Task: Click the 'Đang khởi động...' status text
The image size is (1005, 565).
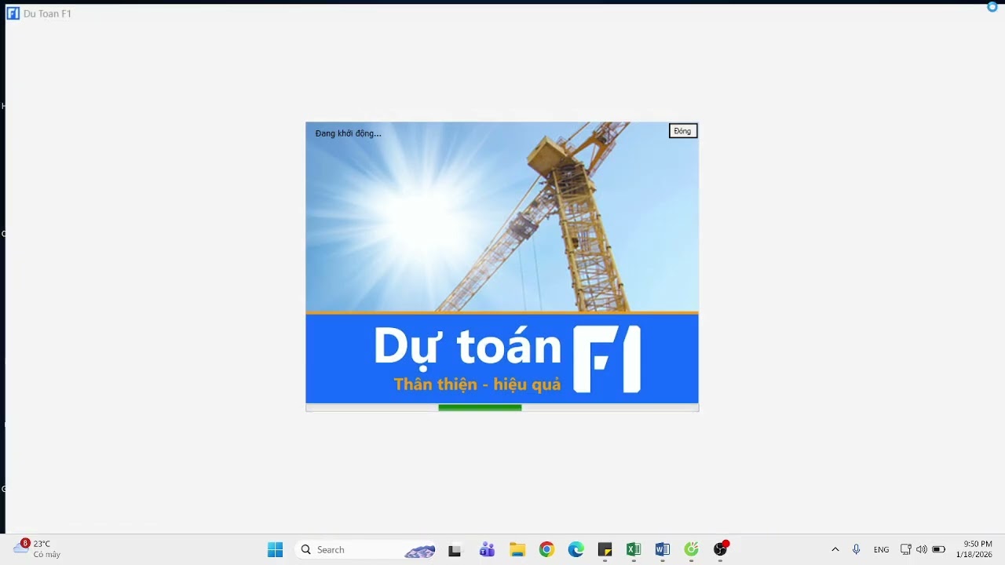Action: pos(348,133)
